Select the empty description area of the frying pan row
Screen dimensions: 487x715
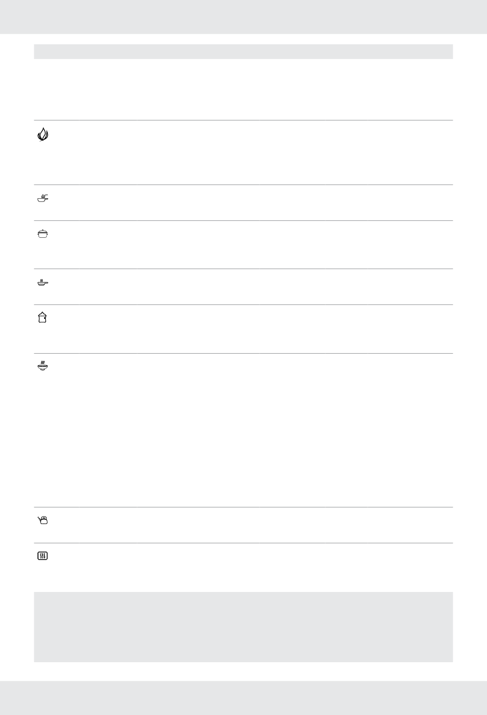[x=252, y=287]
